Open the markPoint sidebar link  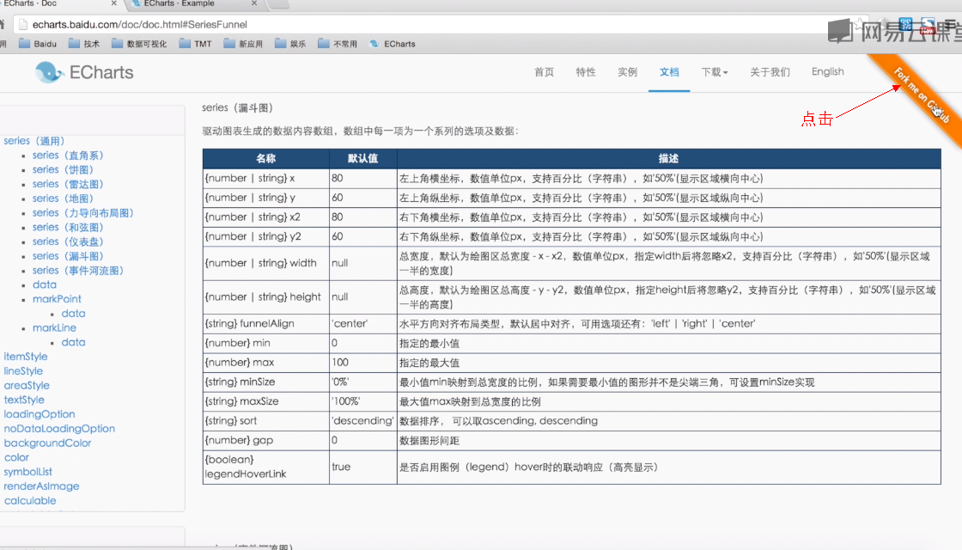tap(57, 299)
